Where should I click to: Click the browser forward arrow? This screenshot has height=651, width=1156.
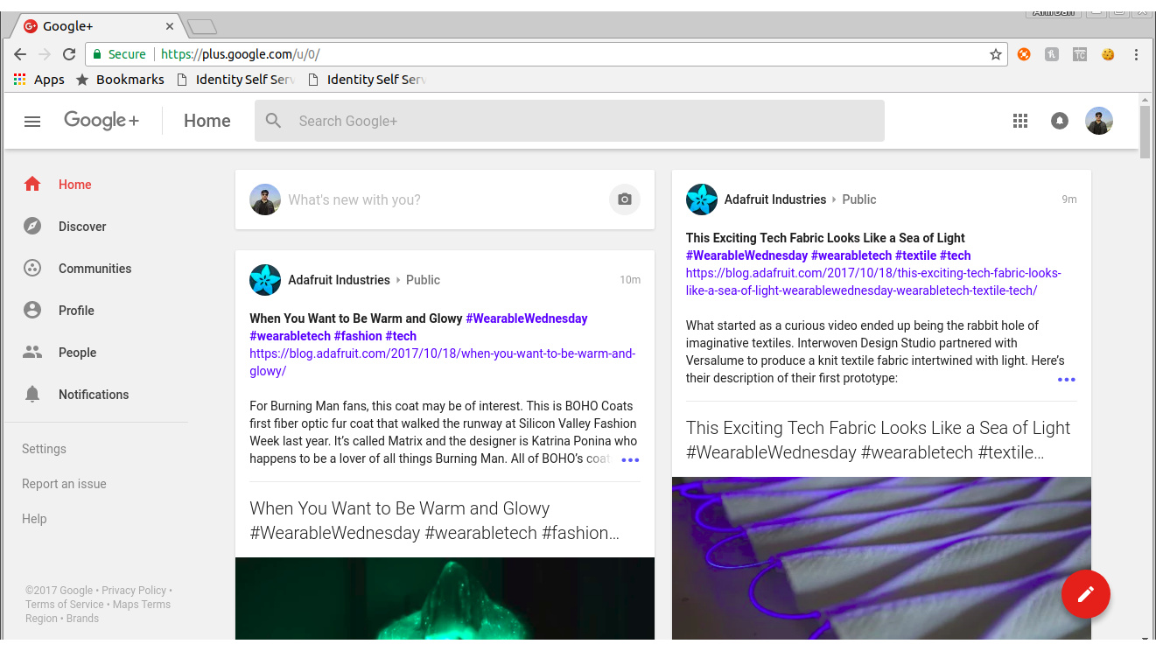pyautogui.click(x=45, y=54)
